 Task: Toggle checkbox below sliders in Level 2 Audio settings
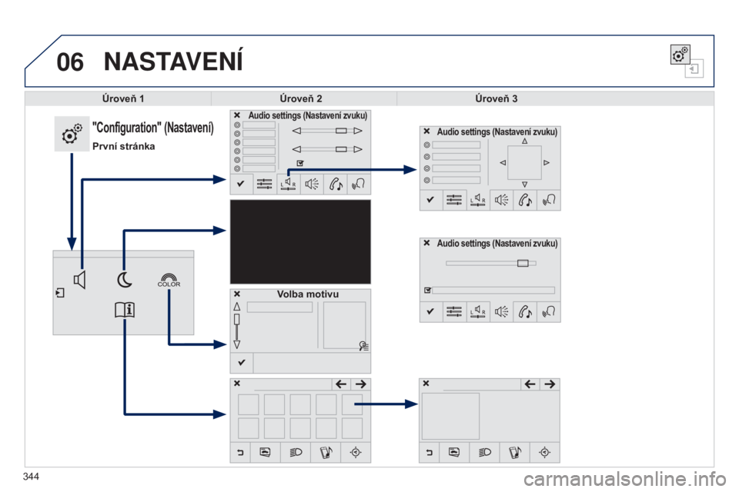[x=300, y=163]
